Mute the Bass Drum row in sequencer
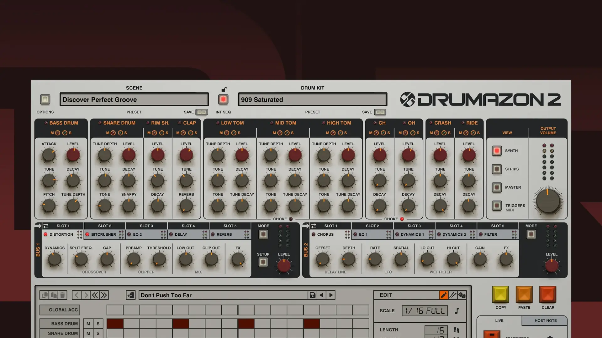The width and height of the screenshot is (602, 338). click(88, 324)
